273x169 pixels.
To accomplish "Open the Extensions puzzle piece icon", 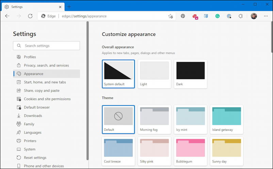I will 241,16.
